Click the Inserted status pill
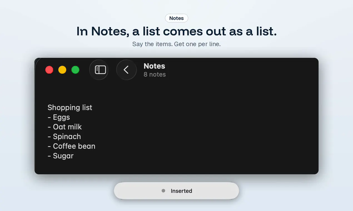This screenshot has height=211, width=353. 176,191
